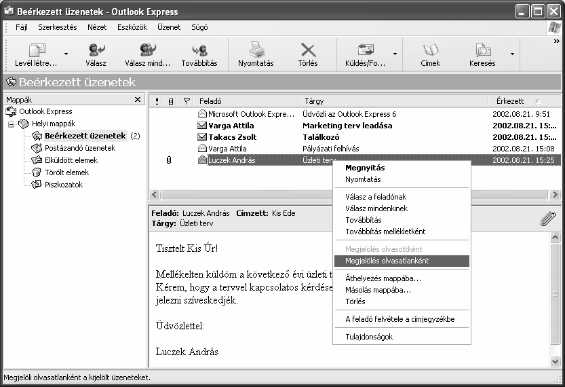
Task: Choose Másolás mappába...
Action: click(402, 290)
